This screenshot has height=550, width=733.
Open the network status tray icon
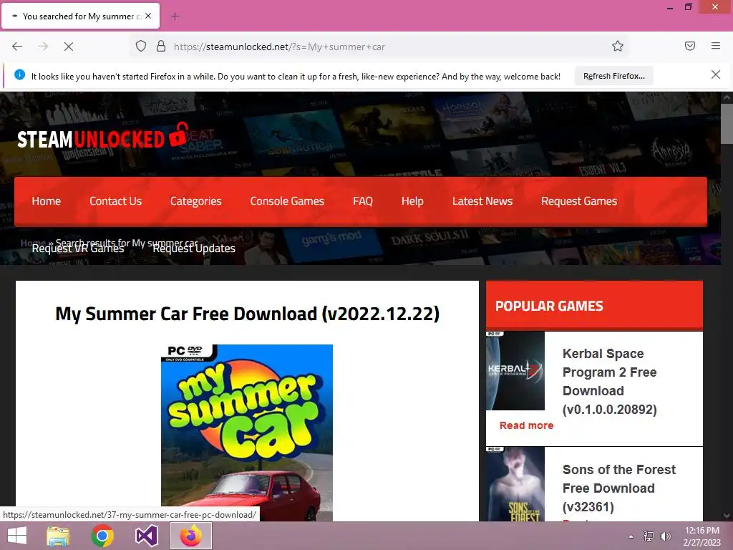[649, 536]
